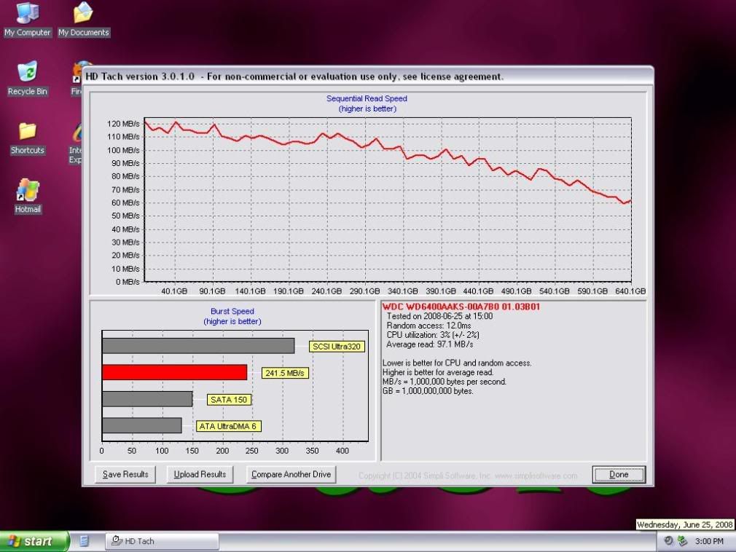Click the 60 MB/s axis label
This screenshot has width=736, height=552.
pyautogui.click(x=125, y=202)
